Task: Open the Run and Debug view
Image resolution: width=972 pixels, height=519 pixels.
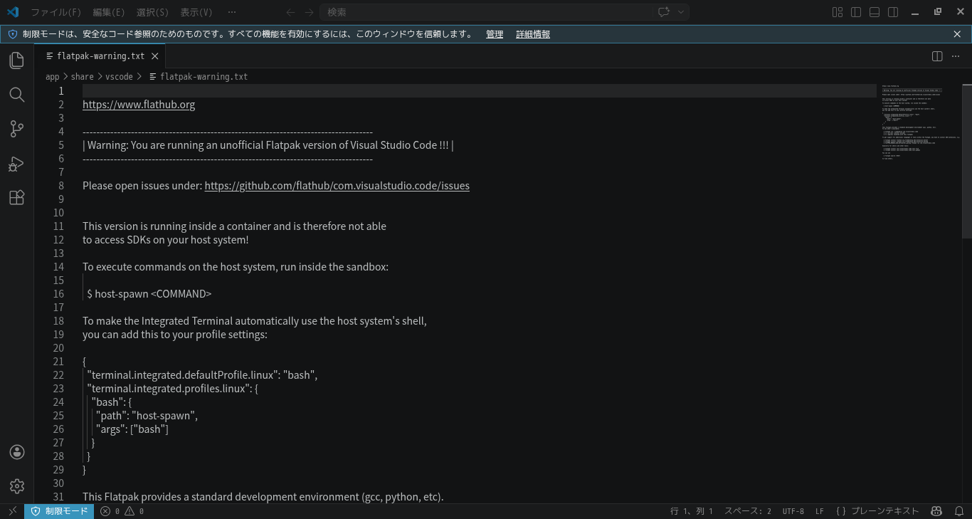Action: click(17, 164)
